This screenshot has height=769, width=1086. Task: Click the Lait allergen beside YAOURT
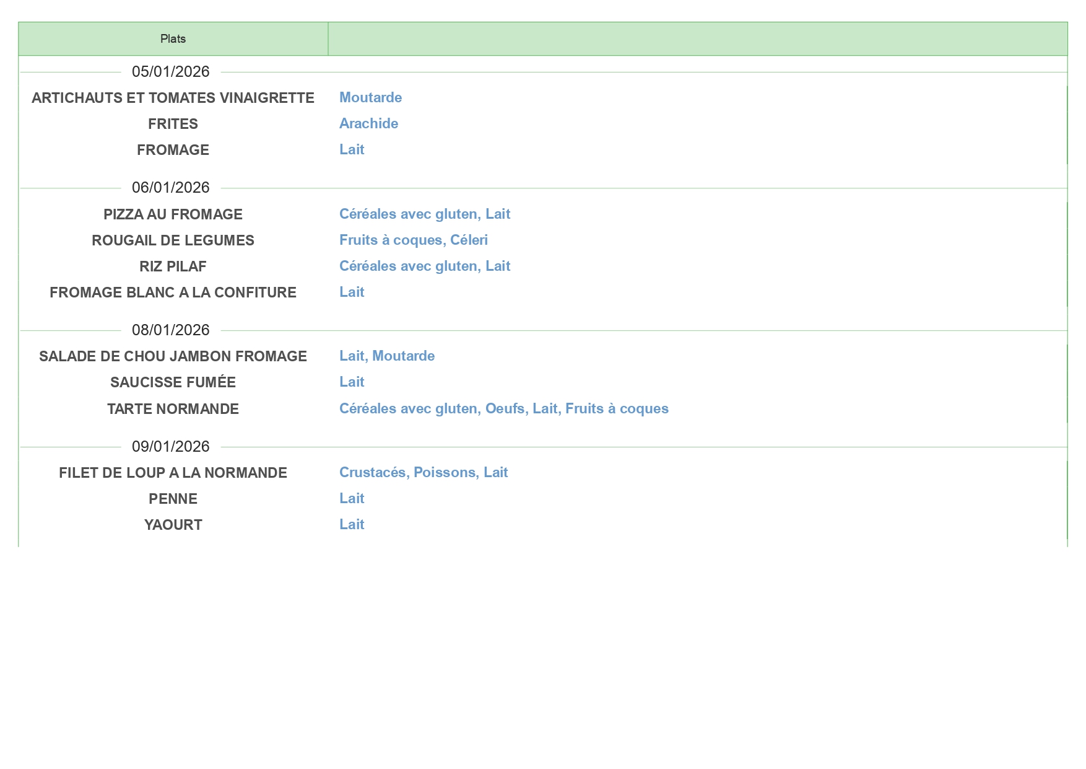[x=352, y=525]
